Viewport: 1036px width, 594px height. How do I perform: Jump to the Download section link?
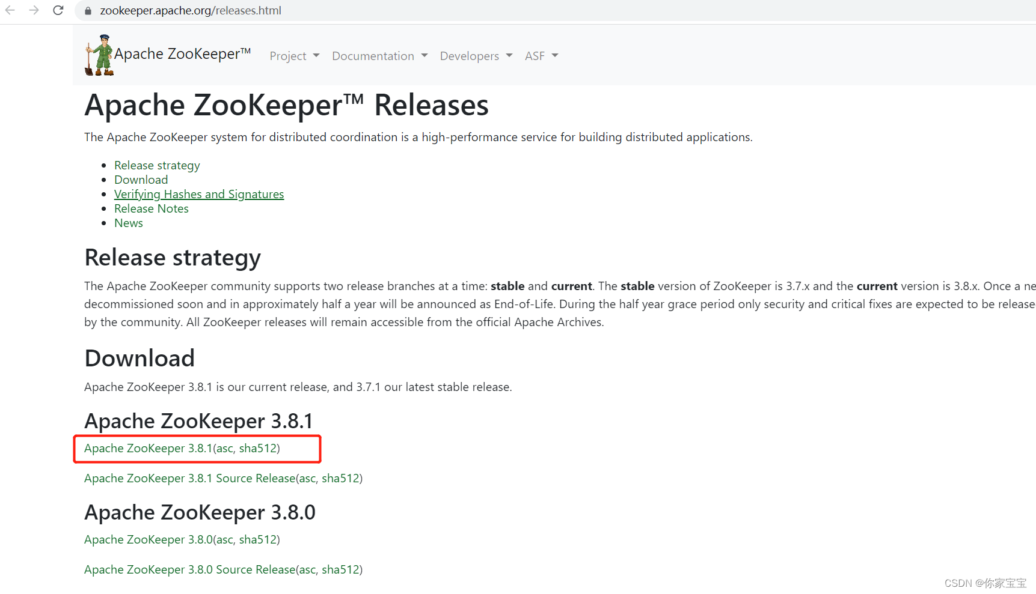141,180
